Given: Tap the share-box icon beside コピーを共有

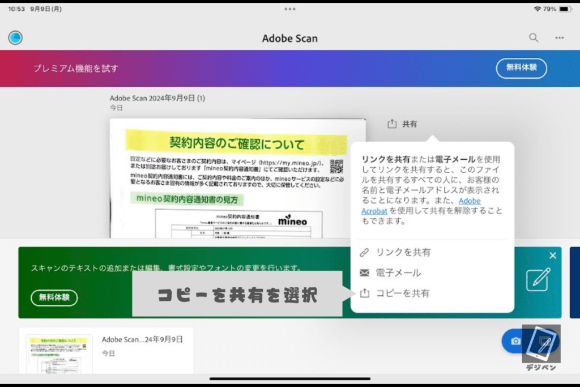Looking at the screenshot, I should click(x=365, y=292).
